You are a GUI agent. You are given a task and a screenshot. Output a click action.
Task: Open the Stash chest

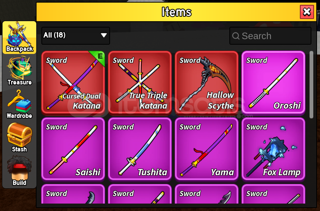click(x=19, y=137)
